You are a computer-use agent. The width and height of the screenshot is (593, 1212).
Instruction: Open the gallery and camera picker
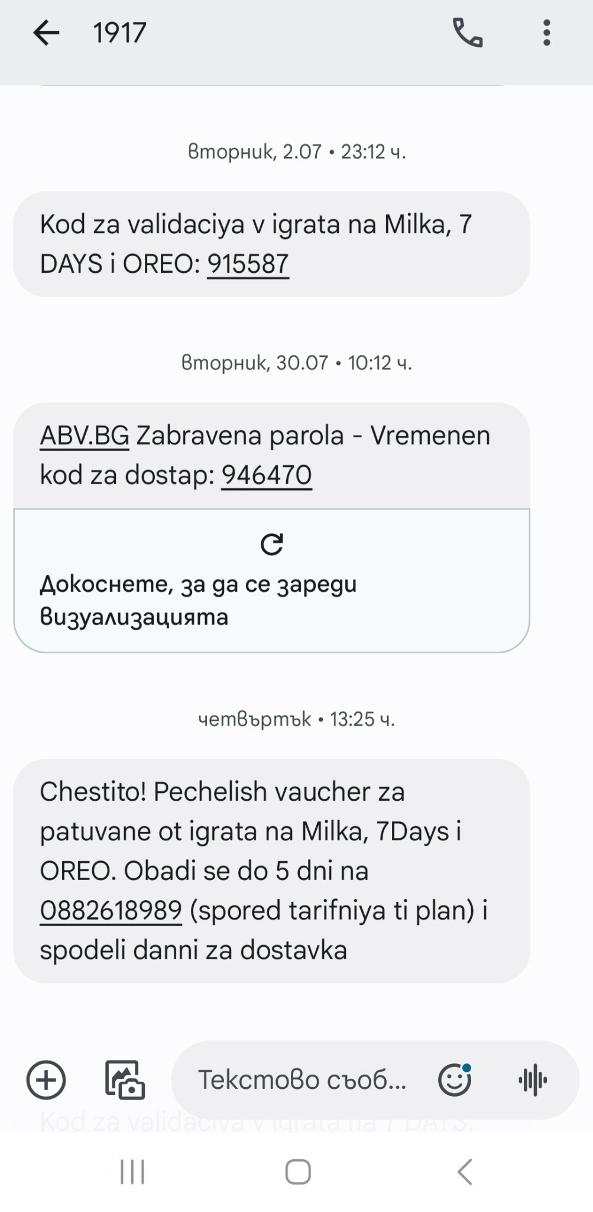point(125,1080)
